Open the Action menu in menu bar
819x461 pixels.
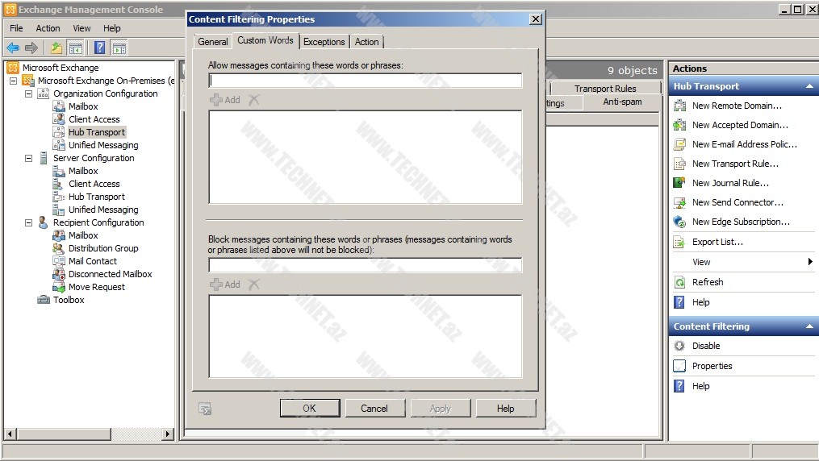(48, 28)
